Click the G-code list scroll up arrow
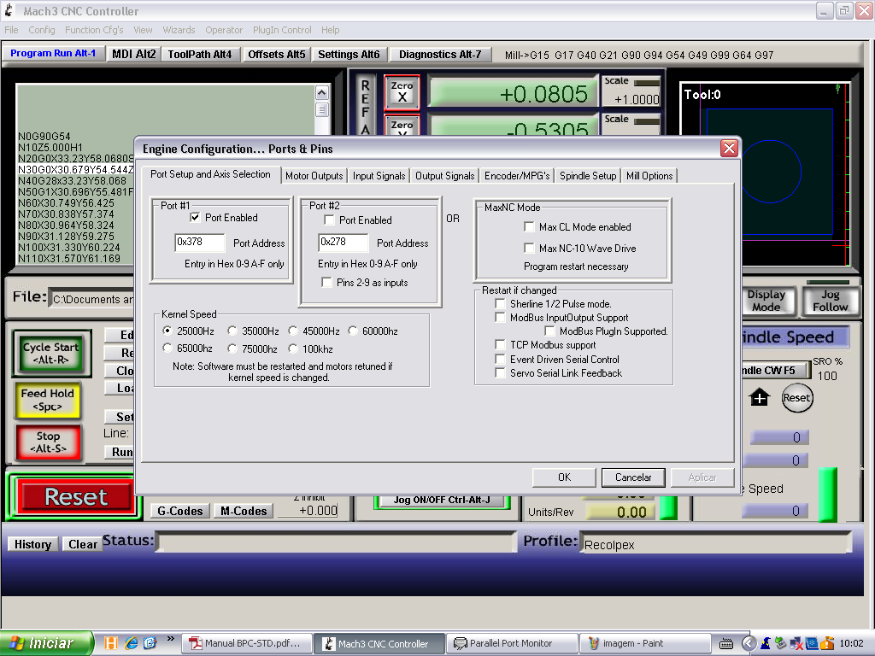 tap(322, 92)
